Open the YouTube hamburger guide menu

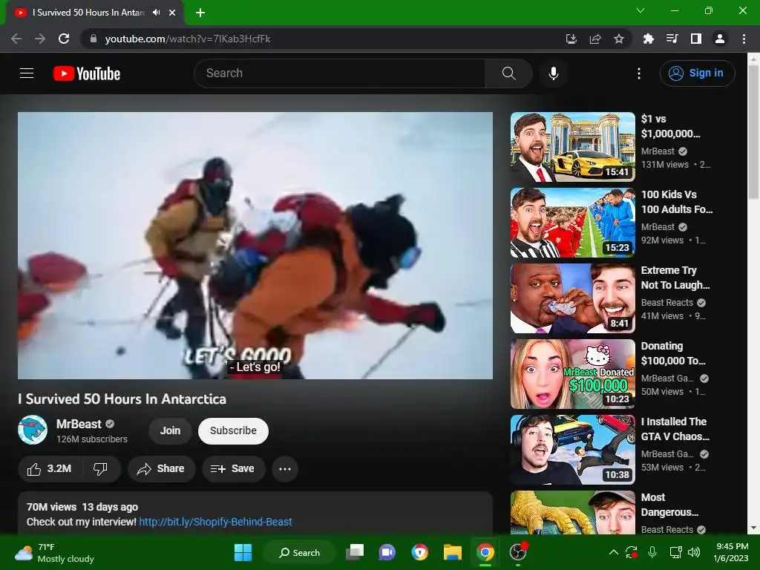coord(27,73)
